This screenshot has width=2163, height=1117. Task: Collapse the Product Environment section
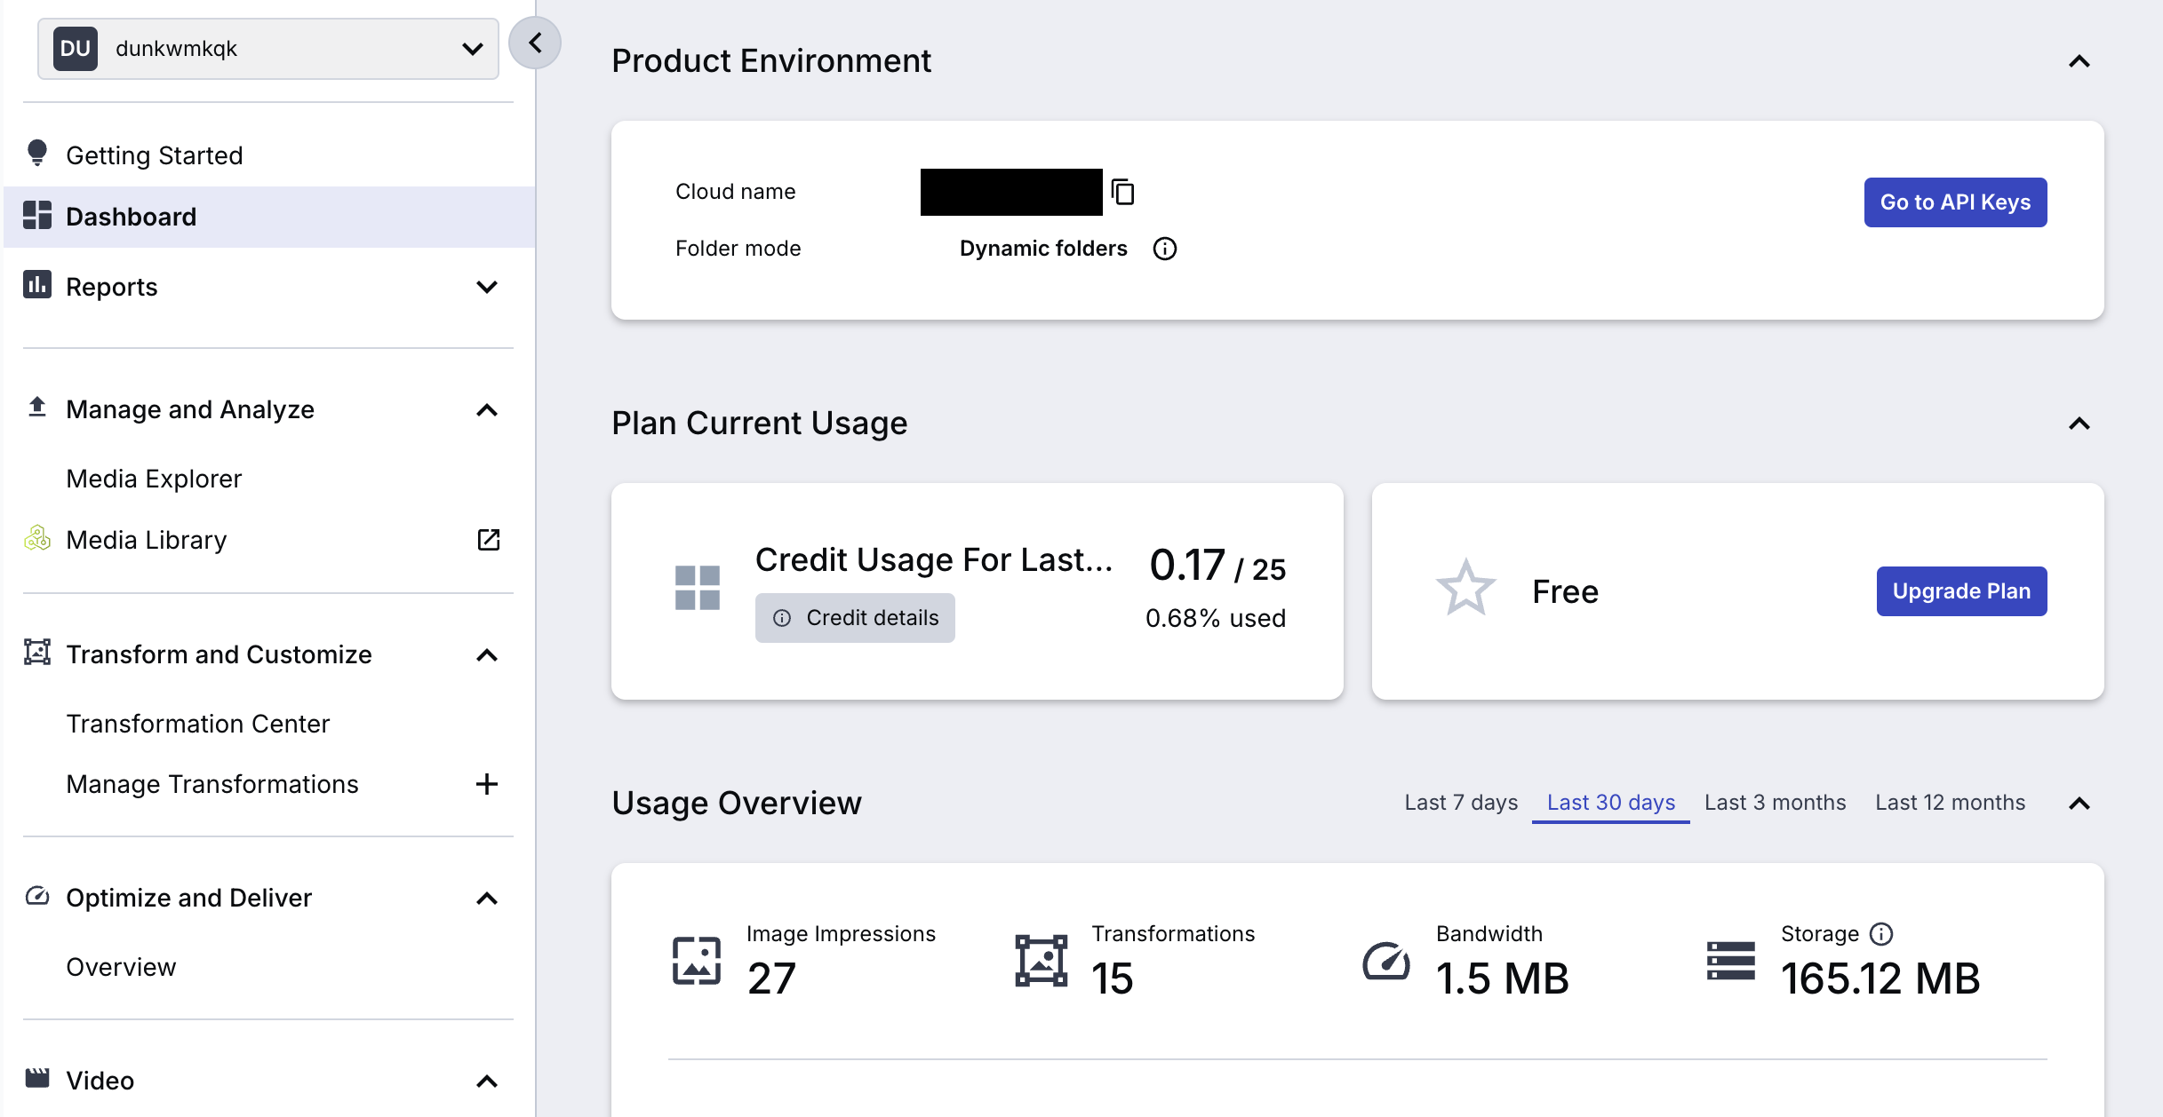2079,61
